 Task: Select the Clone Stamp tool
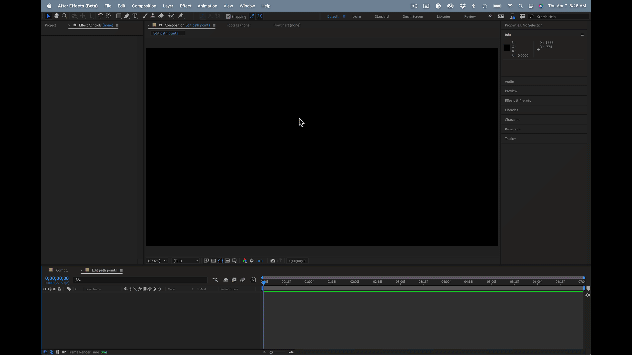click(153, 16)
